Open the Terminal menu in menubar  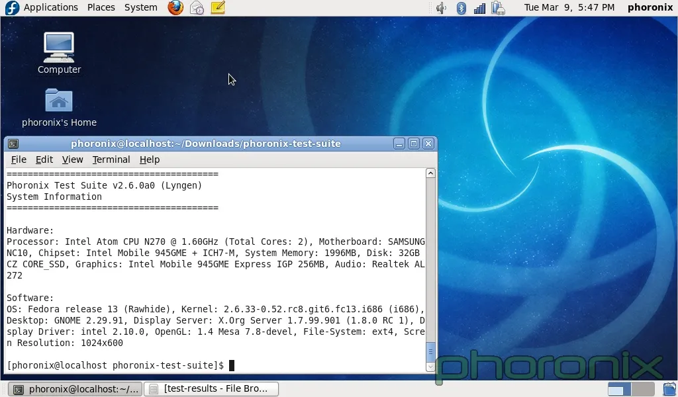pos(111,159)
